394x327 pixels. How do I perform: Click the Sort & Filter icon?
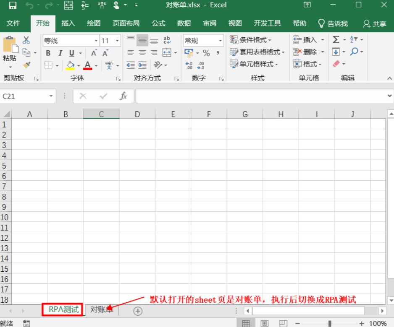click(x=354, y=39)
